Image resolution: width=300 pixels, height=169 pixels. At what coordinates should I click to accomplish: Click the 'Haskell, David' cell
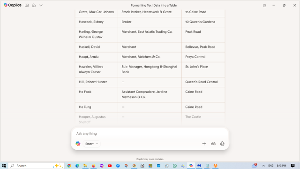97,47
